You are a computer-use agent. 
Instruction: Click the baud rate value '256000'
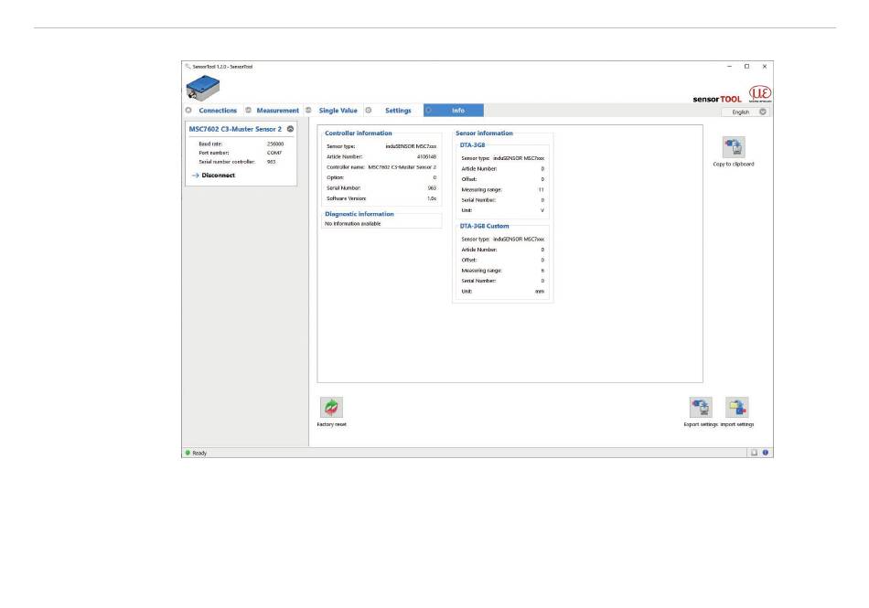(275, 144)
